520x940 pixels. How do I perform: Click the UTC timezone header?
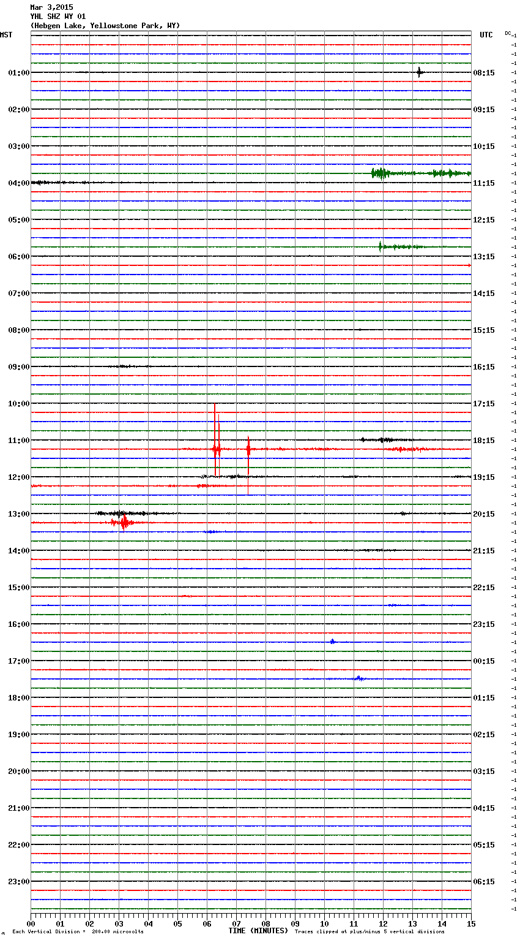click(x=486, y=35)
